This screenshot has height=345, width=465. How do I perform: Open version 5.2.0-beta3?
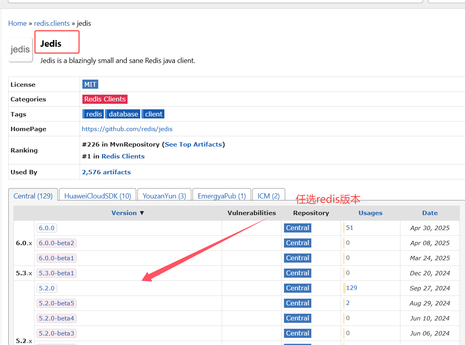56,334
